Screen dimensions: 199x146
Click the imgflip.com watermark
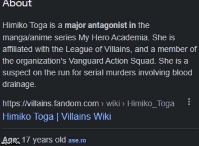pyautogui.click(x=11, y=143)
